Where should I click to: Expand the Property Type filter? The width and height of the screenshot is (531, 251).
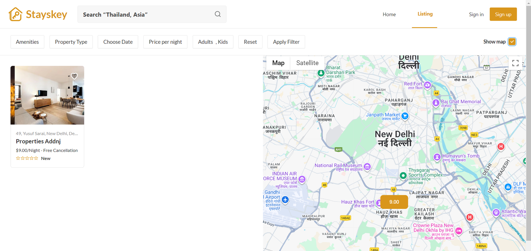click(71, 42)
